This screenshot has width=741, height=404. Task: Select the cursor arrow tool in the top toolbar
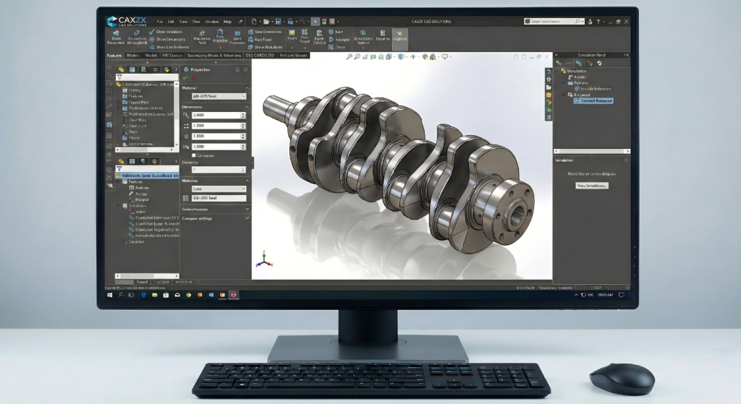(316, 22)
